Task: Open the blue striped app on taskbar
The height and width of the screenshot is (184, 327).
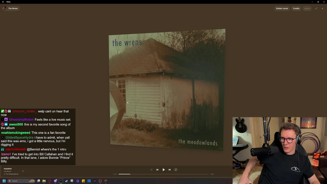Action: (x=89, y=181)
